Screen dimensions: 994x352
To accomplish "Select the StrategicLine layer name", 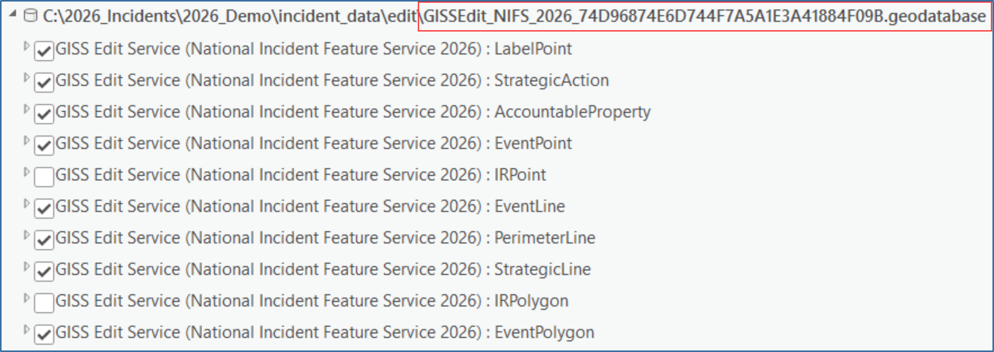I will point(323,269).
